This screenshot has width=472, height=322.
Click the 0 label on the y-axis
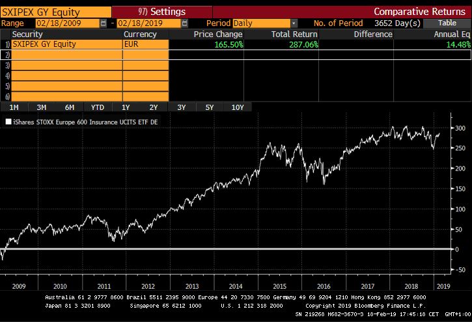click(x=457, y=250)
